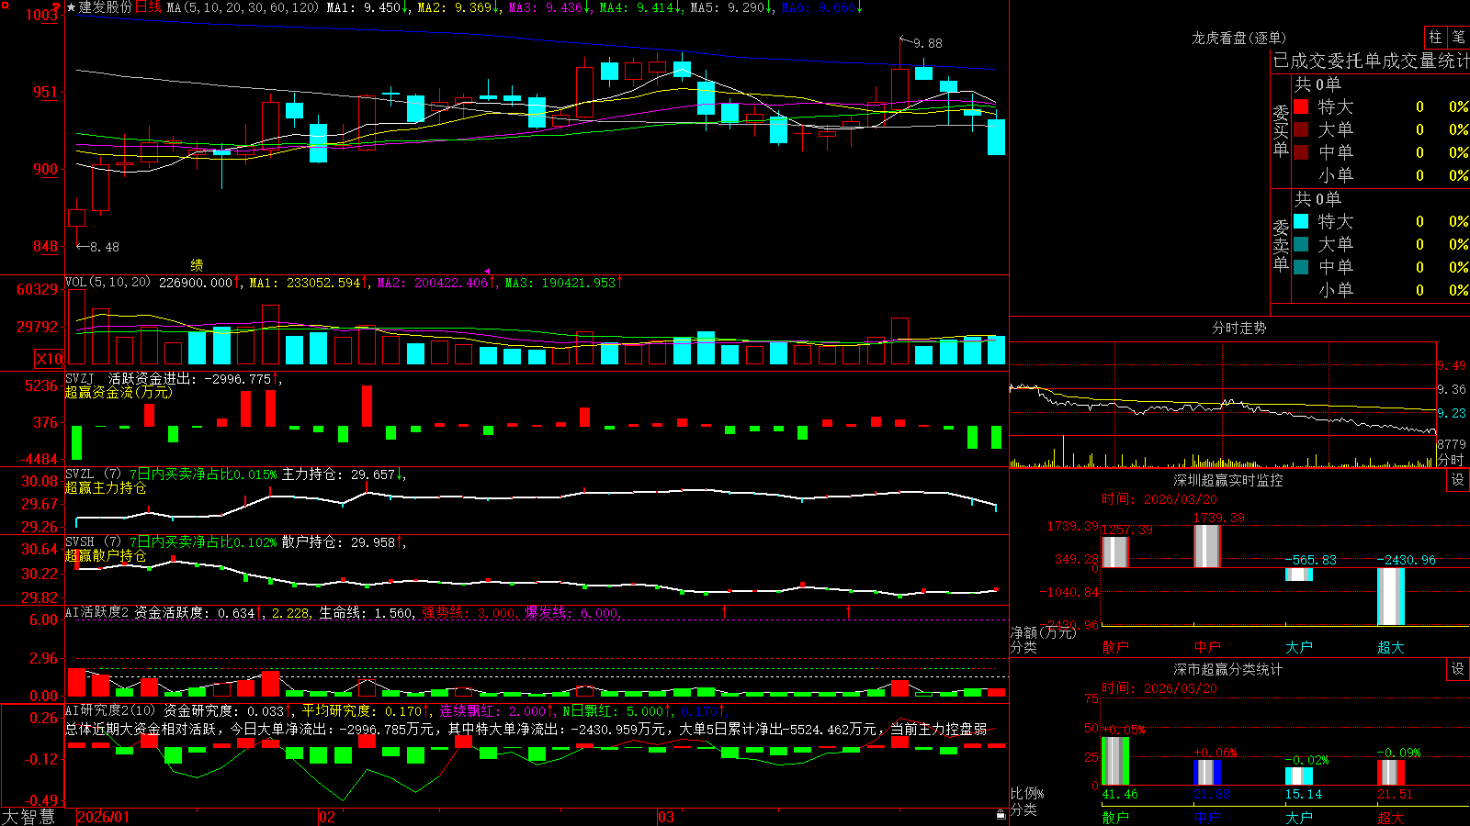
Task: Click the VOL(5,10,20) indicator label
Action: point(107,283)
